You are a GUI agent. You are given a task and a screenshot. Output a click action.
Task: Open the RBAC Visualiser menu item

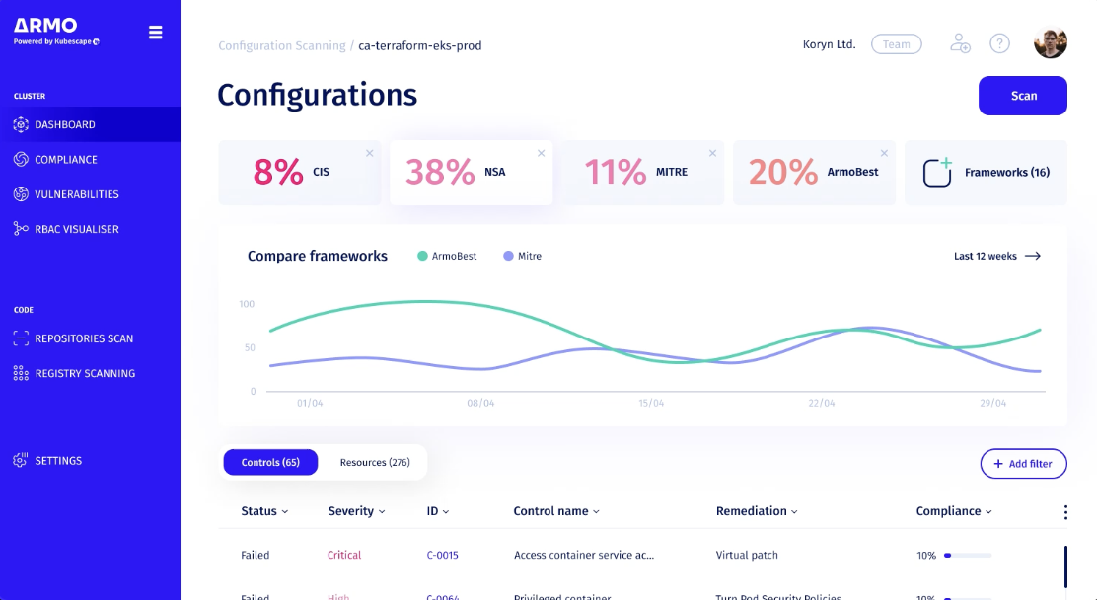90,229
